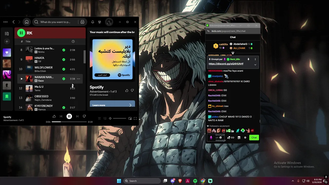Expand pinned message with chevron
The height and width of the screenshot is (185, 329).
(x=255, y=64)
